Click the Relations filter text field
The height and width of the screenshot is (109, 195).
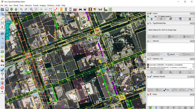[171, 62]
